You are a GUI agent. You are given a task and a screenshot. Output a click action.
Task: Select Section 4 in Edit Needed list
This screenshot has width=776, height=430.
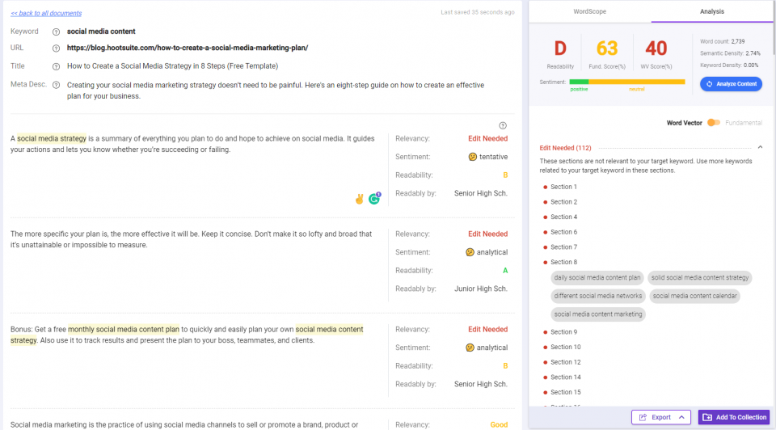click(x=563, y=217)
